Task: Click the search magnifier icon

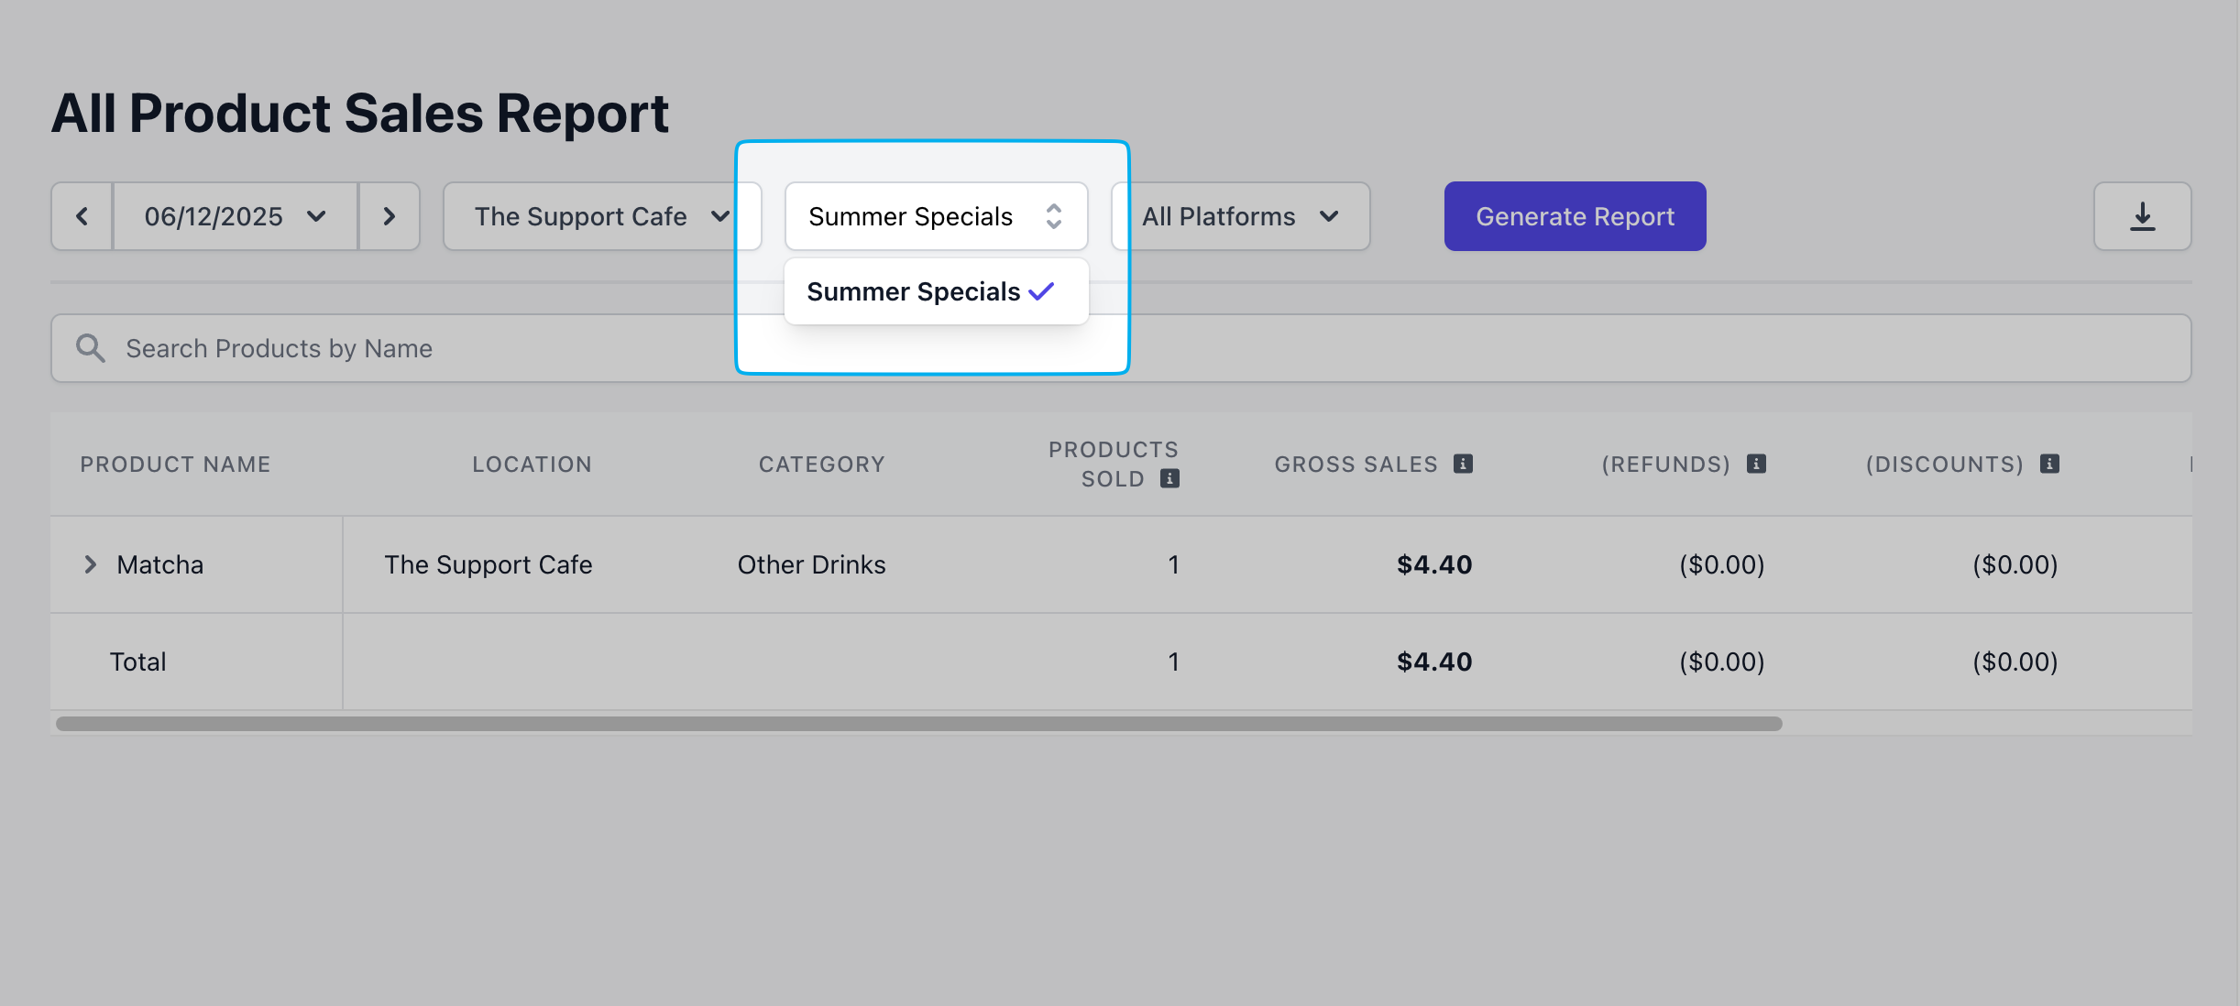Action: coord(90,348)
